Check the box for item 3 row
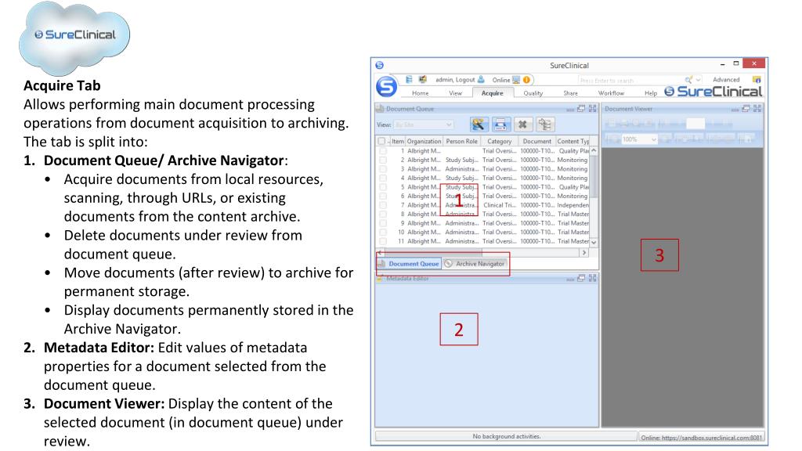The height and width of the screenshot is (451, 802). (382, 169)
